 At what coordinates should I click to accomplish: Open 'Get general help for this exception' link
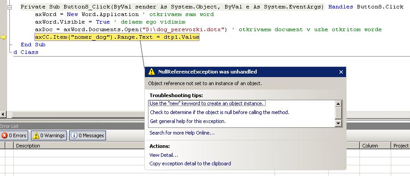click(187, 121)
